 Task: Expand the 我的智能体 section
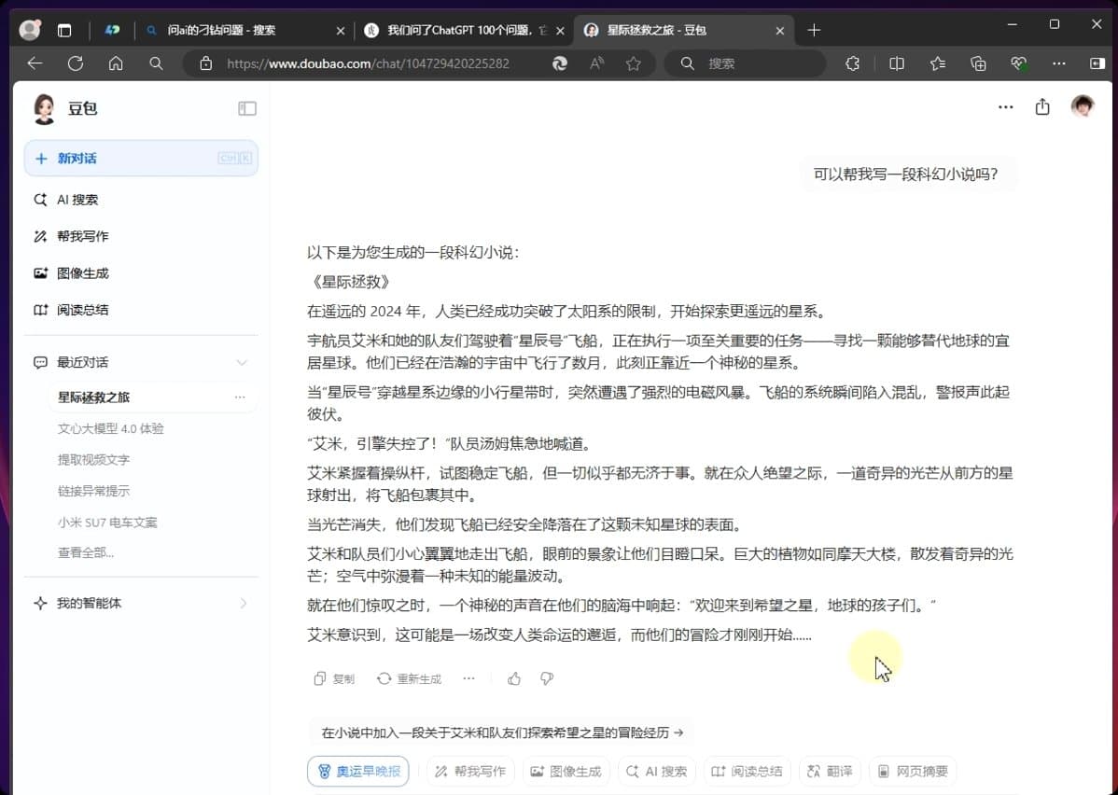243,604
